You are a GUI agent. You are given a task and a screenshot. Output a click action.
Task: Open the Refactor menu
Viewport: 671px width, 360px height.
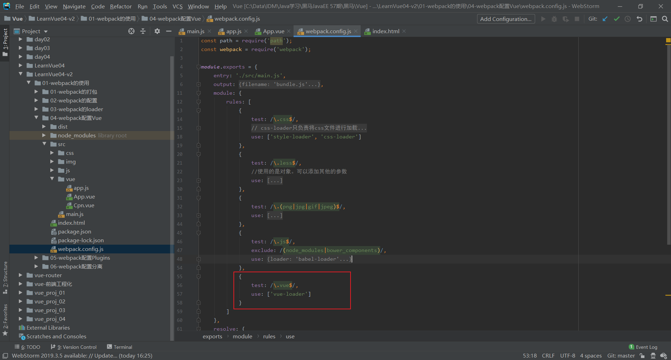(121, 6)
